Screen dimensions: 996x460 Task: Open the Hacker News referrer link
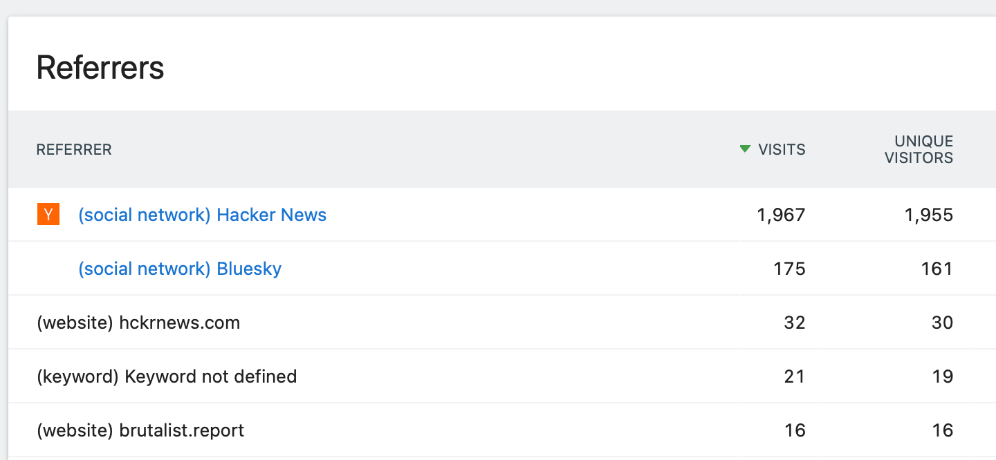(x=202, y=215)
